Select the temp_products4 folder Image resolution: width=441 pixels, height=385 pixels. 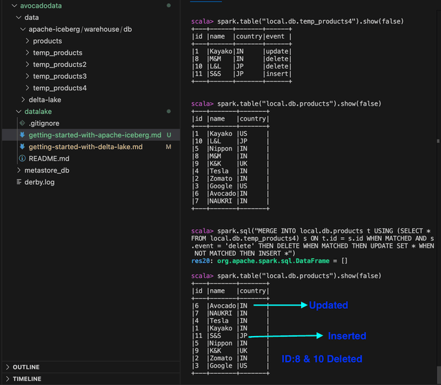click(x=60, y=88)
